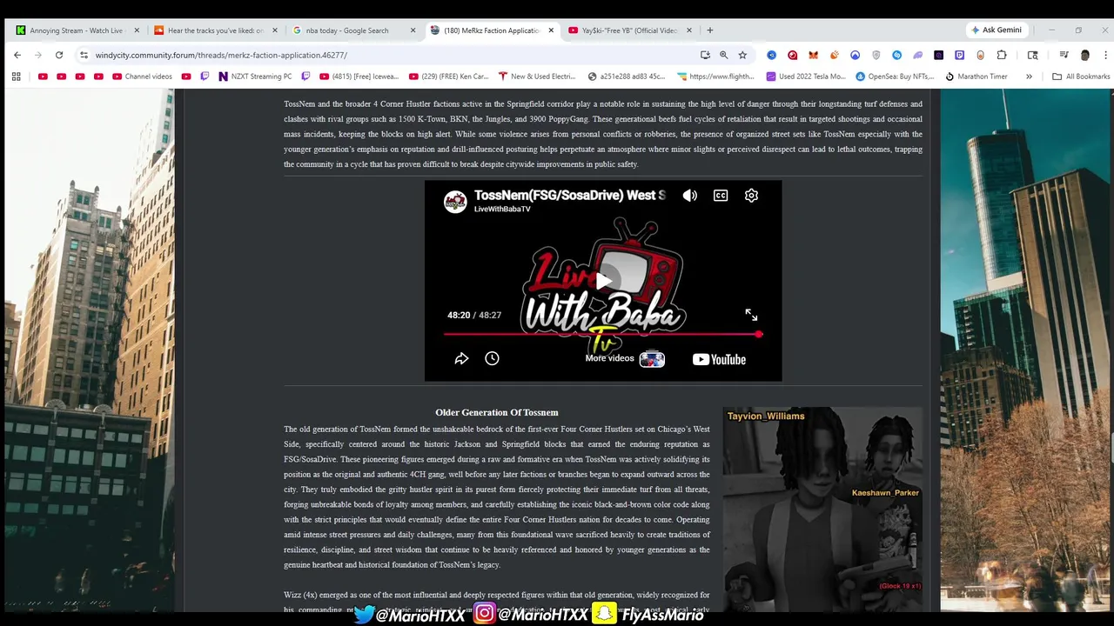Open the NZXT Streaming PC bookmark
Screen dimensions: 1114x626
click(x=255, y=77)
